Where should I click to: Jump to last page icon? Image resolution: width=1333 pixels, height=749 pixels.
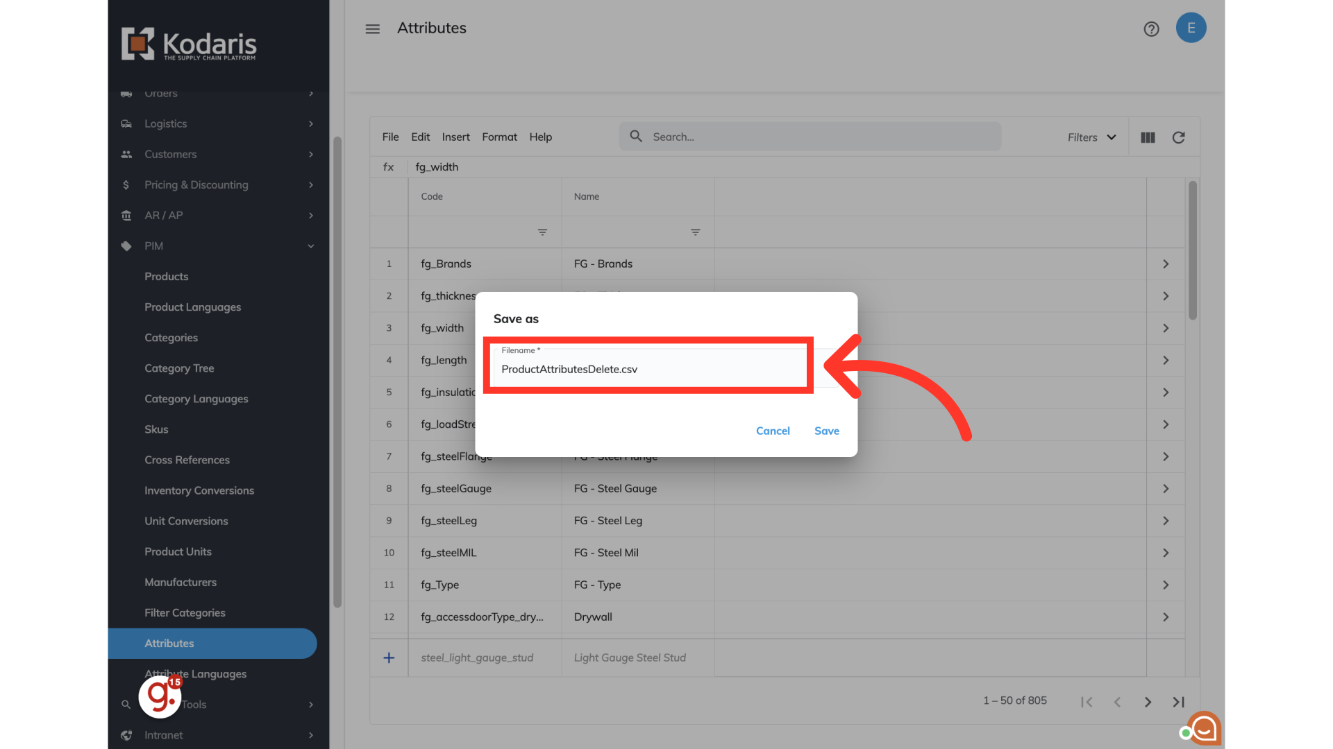[x=1178, y=702]
